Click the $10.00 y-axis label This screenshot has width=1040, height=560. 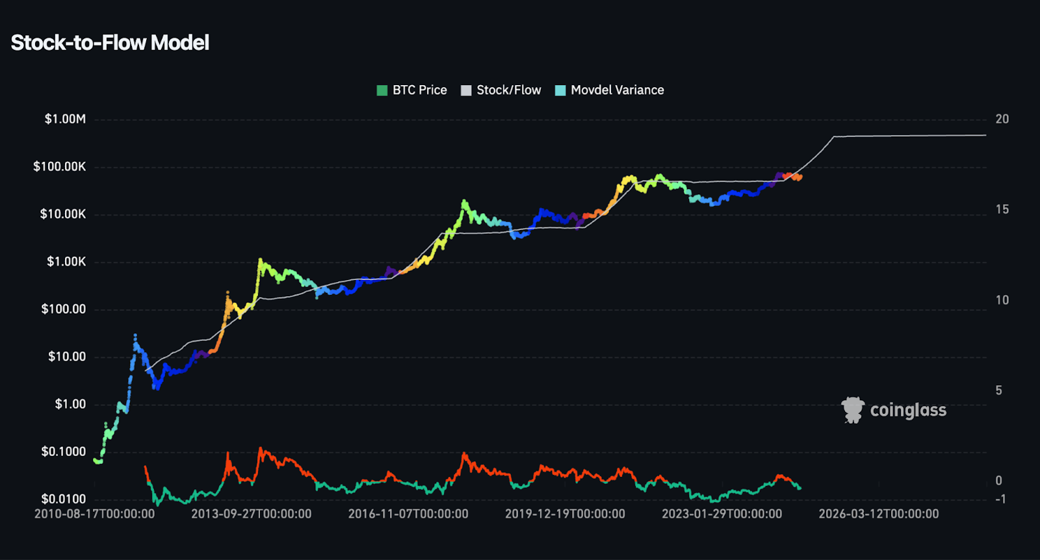click(x=67, y=357)
